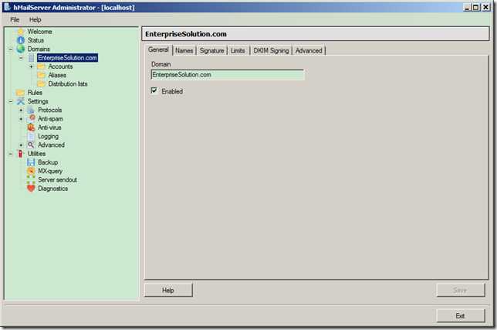This screenshot has height=330, width=497.
Task: Click the Domains globe icon
Action: 21,49
